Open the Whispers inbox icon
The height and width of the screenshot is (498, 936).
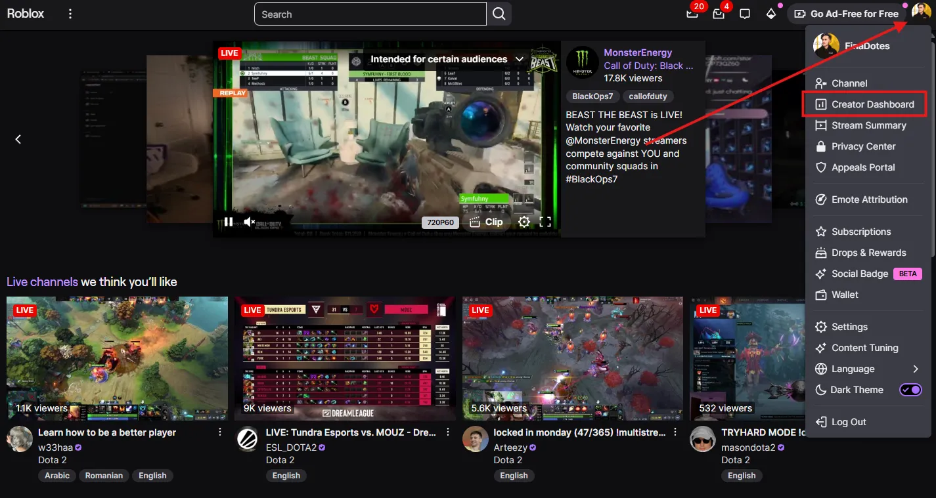pos(745,13)
